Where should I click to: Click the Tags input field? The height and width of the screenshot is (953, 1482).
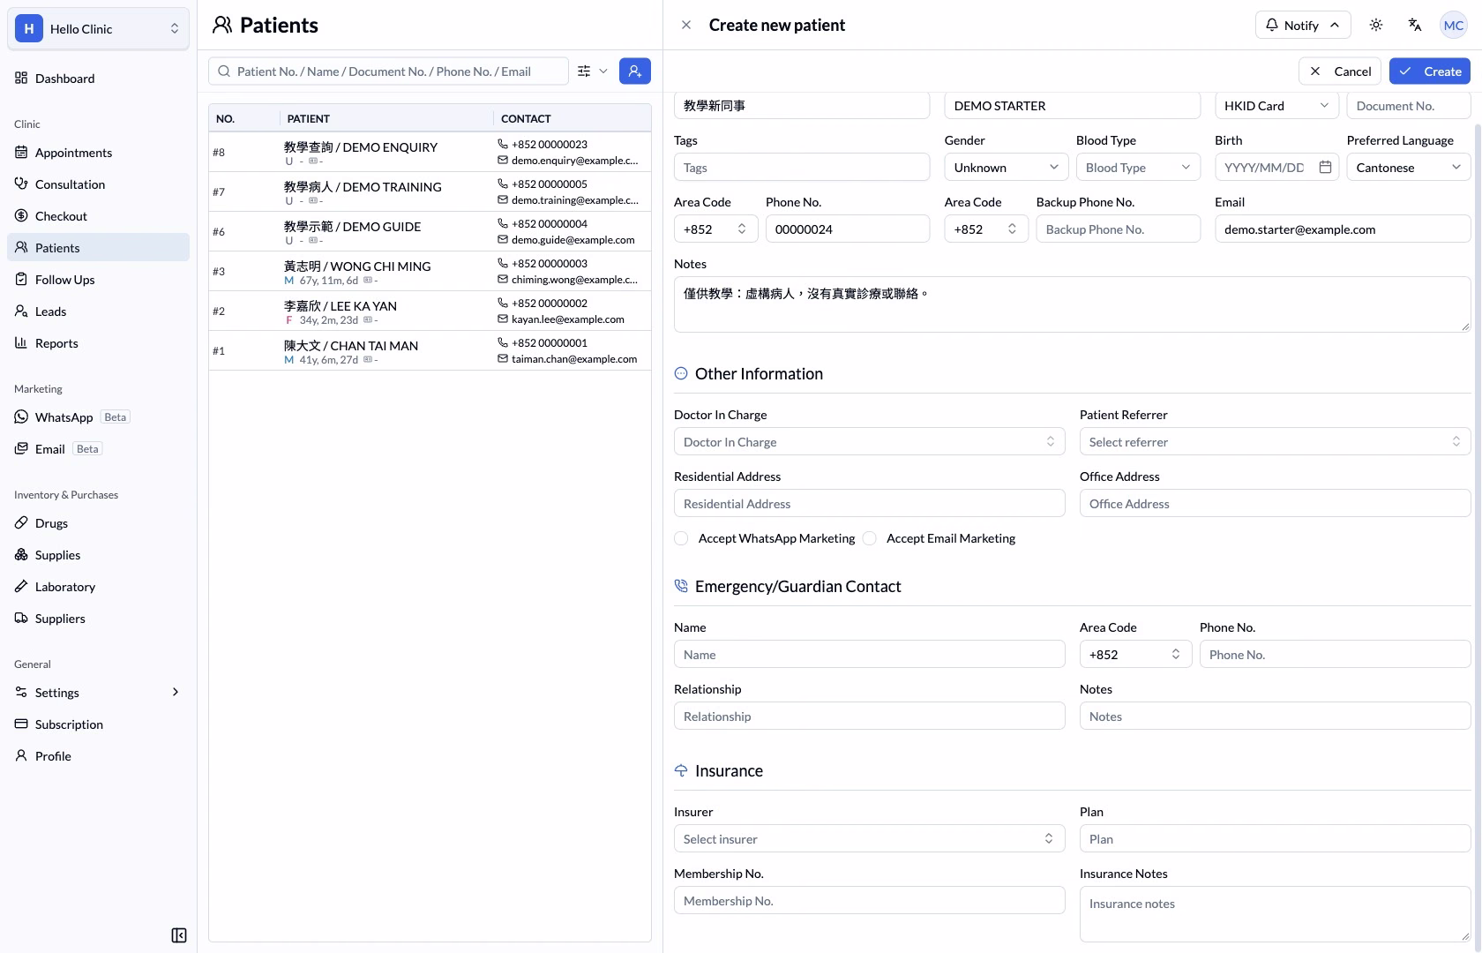click(x=801, y=167)
